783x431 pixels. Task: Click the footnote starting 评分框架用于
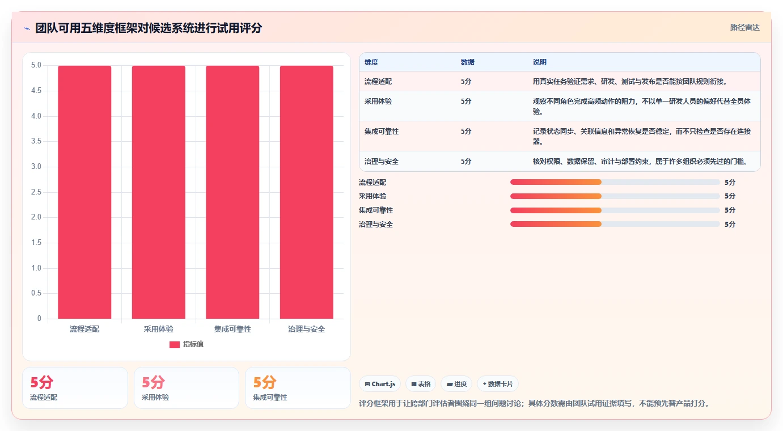click(x=534, y=404)
